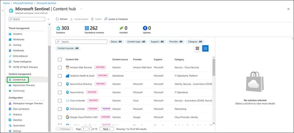The image size is (294, 133).
Task: Select Entity behavior menu item
Action: pyautogui.click(x=20, y=56)
